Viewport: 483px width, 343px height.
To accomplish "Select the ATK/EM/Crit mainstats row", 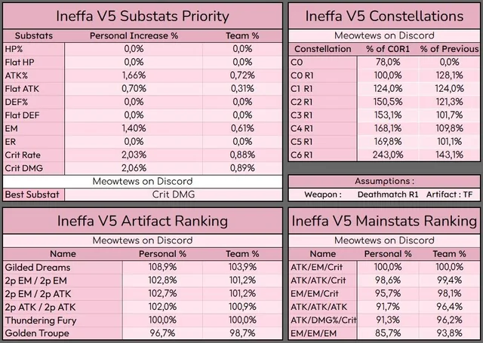I will click(x=384, y=267).
